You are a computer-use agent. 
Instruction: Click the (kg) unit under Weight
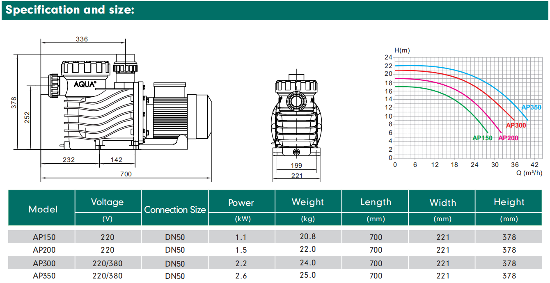308,219
